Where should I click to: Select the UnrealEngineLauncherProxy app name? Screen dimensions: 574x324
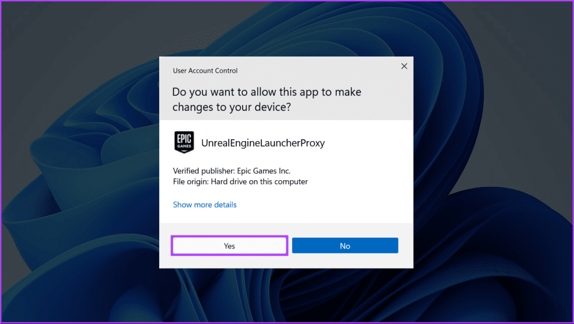coord(263,143)
